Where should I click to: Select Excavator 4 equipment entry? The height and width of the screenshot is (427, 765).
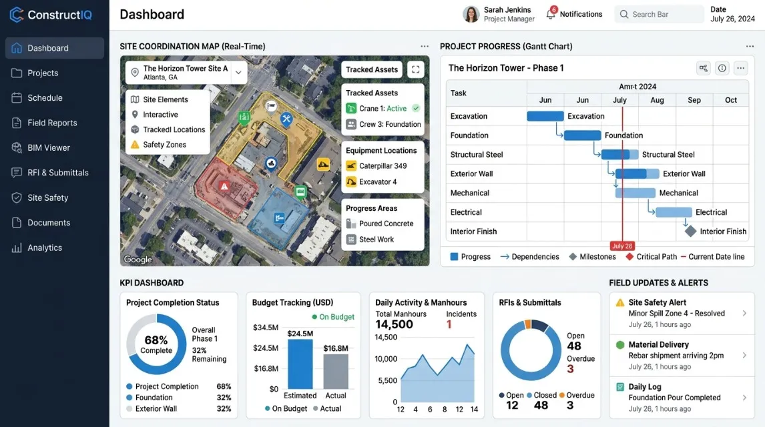(x=372, y=182)
